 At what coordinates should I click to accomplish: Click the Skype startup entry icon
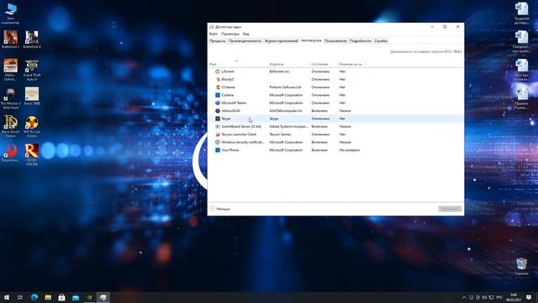(x=218, y=119)
